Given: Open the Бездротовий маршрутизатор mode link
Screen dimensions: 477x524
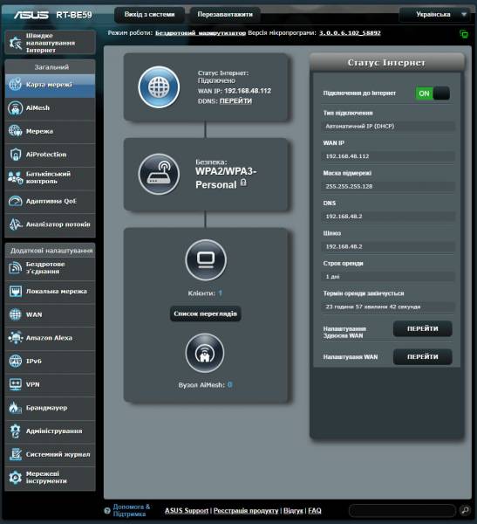Looking at the screenshot, I should click(x=201, y=33).
